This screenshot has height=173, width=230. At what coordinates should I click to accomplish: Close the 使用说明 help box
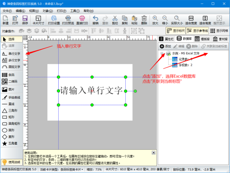pyautogui.click(x=154, y=152)
